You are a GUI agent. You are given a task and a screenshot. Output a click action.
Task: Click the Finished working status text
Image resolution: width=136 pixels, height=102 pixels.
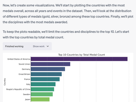14,46
